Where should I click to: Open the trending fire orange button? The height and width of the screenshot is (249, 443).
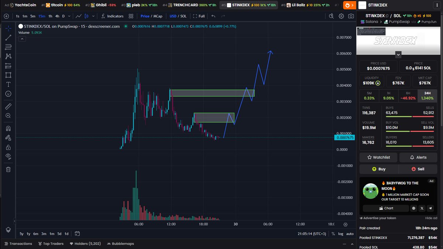coord(349,5)
